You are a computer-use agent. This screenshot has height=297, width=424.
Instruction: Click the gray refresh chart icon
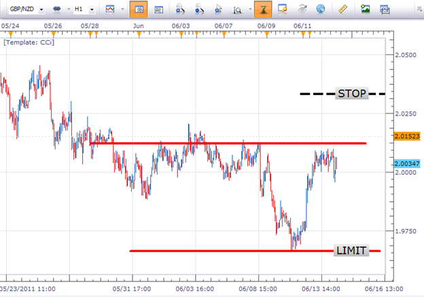coord(302,10)
